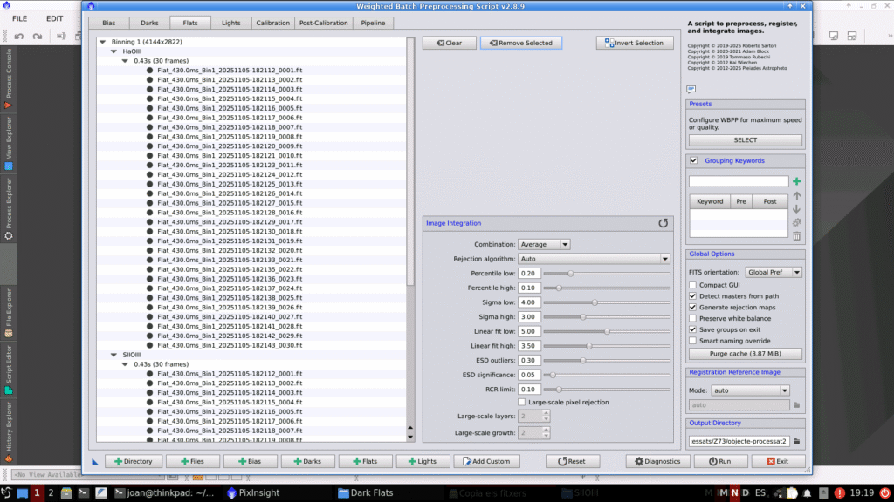The height and width of the screenshot is (502, 894).
Task: Add a grouping keyword with the green plus
Action: click(796, 181)
